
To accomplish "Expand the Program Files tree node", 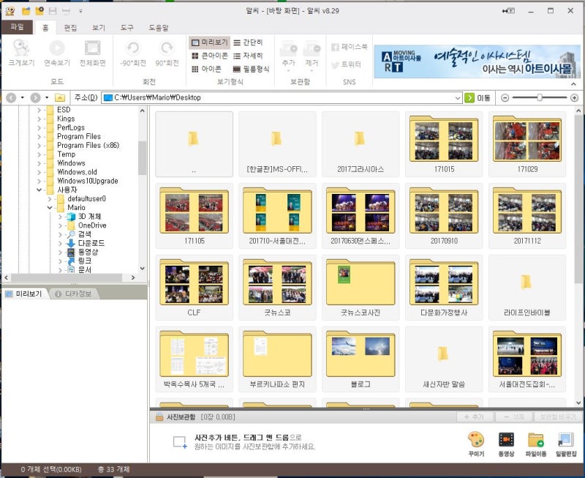I will (39, 136).
